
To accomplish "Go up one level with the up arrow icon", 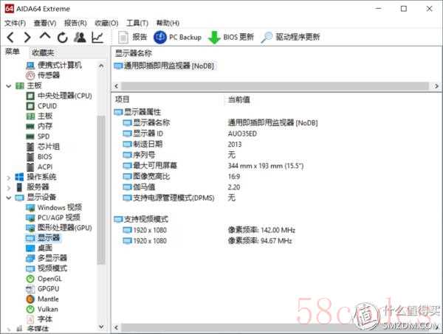I will (45, 37).
